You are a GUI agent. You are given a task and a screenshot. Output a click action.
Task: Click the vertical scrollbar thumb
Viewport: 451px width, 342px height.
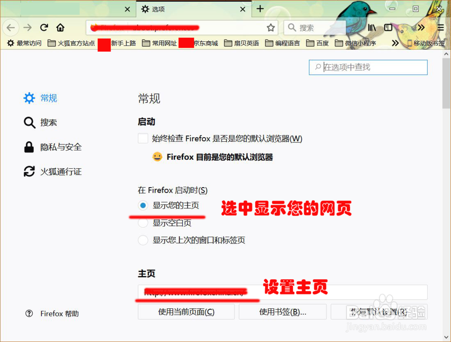(446, 83)
